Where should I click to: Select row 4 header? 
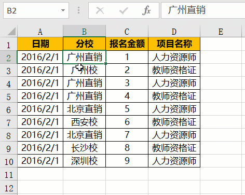tap(9, 83)
